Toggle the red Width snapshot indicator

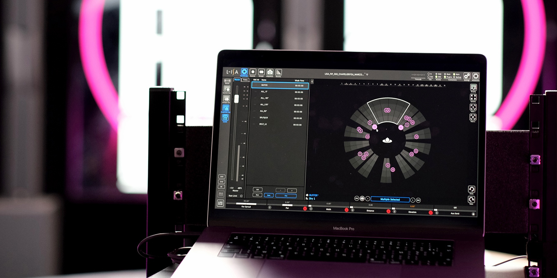tap(346, 210)
